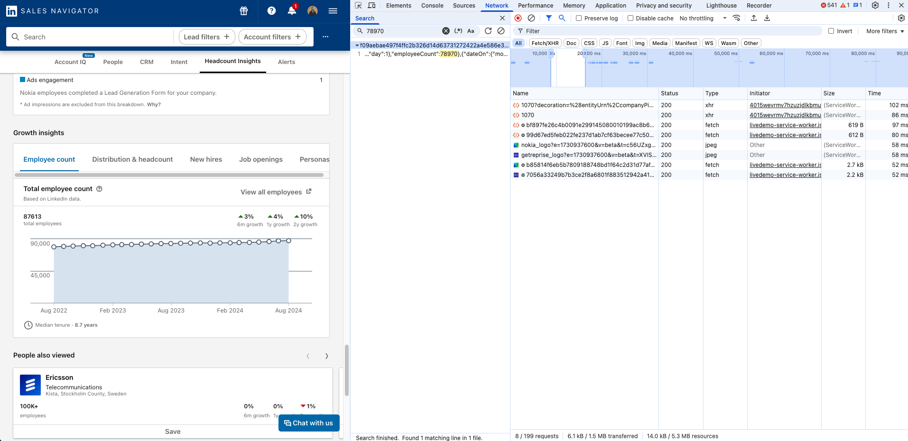The height and width of the screenshot is (441, 908).
Task: Toggle match case Aa option
Action: (x=471, y=31)
